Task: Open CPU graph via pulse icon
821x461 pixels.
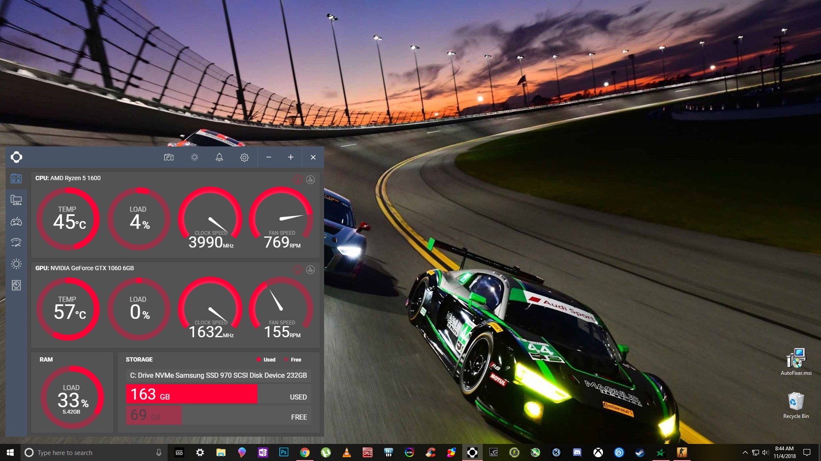Action: [x=310, y=180]
